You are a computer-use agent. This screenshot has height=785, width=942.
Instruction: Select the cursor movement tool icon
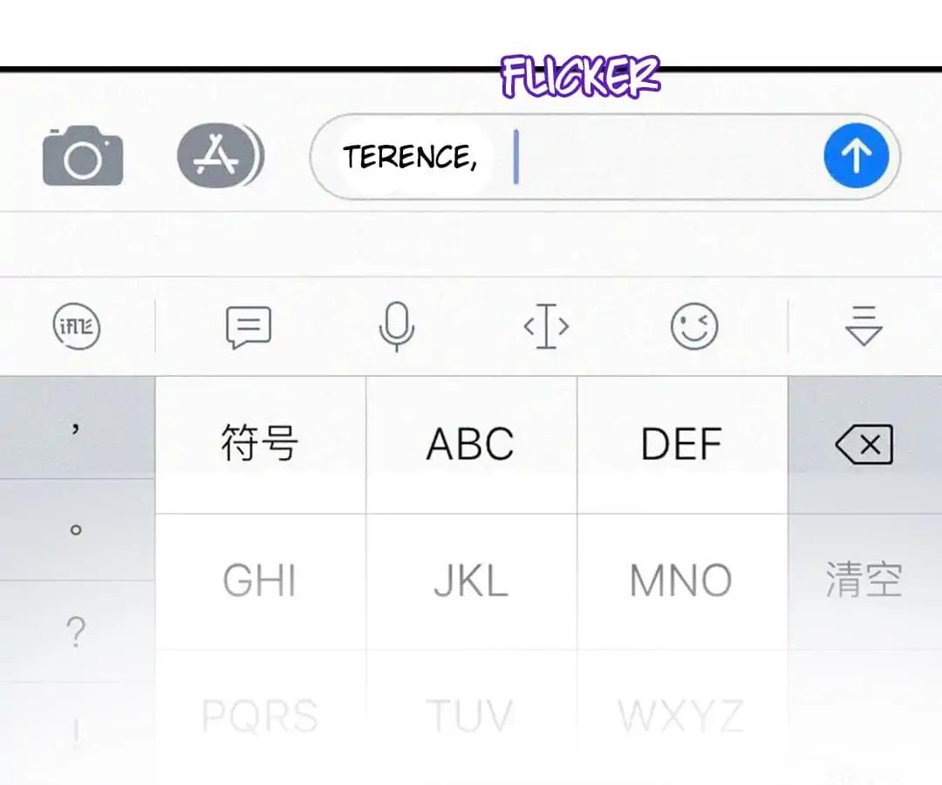coord(546,326)
